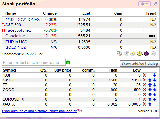
Task: Click the -2.13% change for Google
Action: coord(50,36)
